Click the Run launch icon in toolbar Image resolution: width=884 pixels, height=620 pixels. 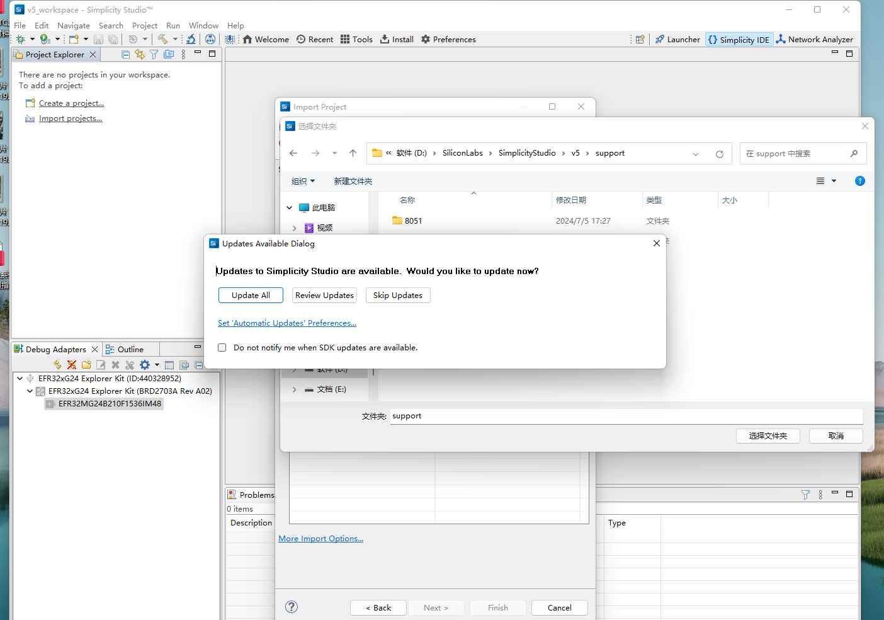pos(45,39)
